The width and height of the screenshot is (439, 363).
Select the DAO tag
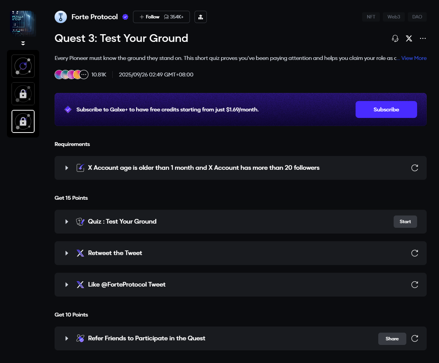417,17
